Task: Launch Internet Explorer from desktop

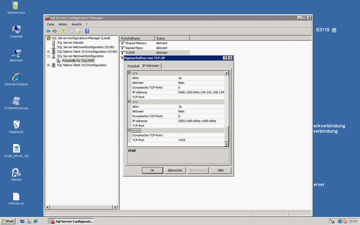Action: [16, 79]
